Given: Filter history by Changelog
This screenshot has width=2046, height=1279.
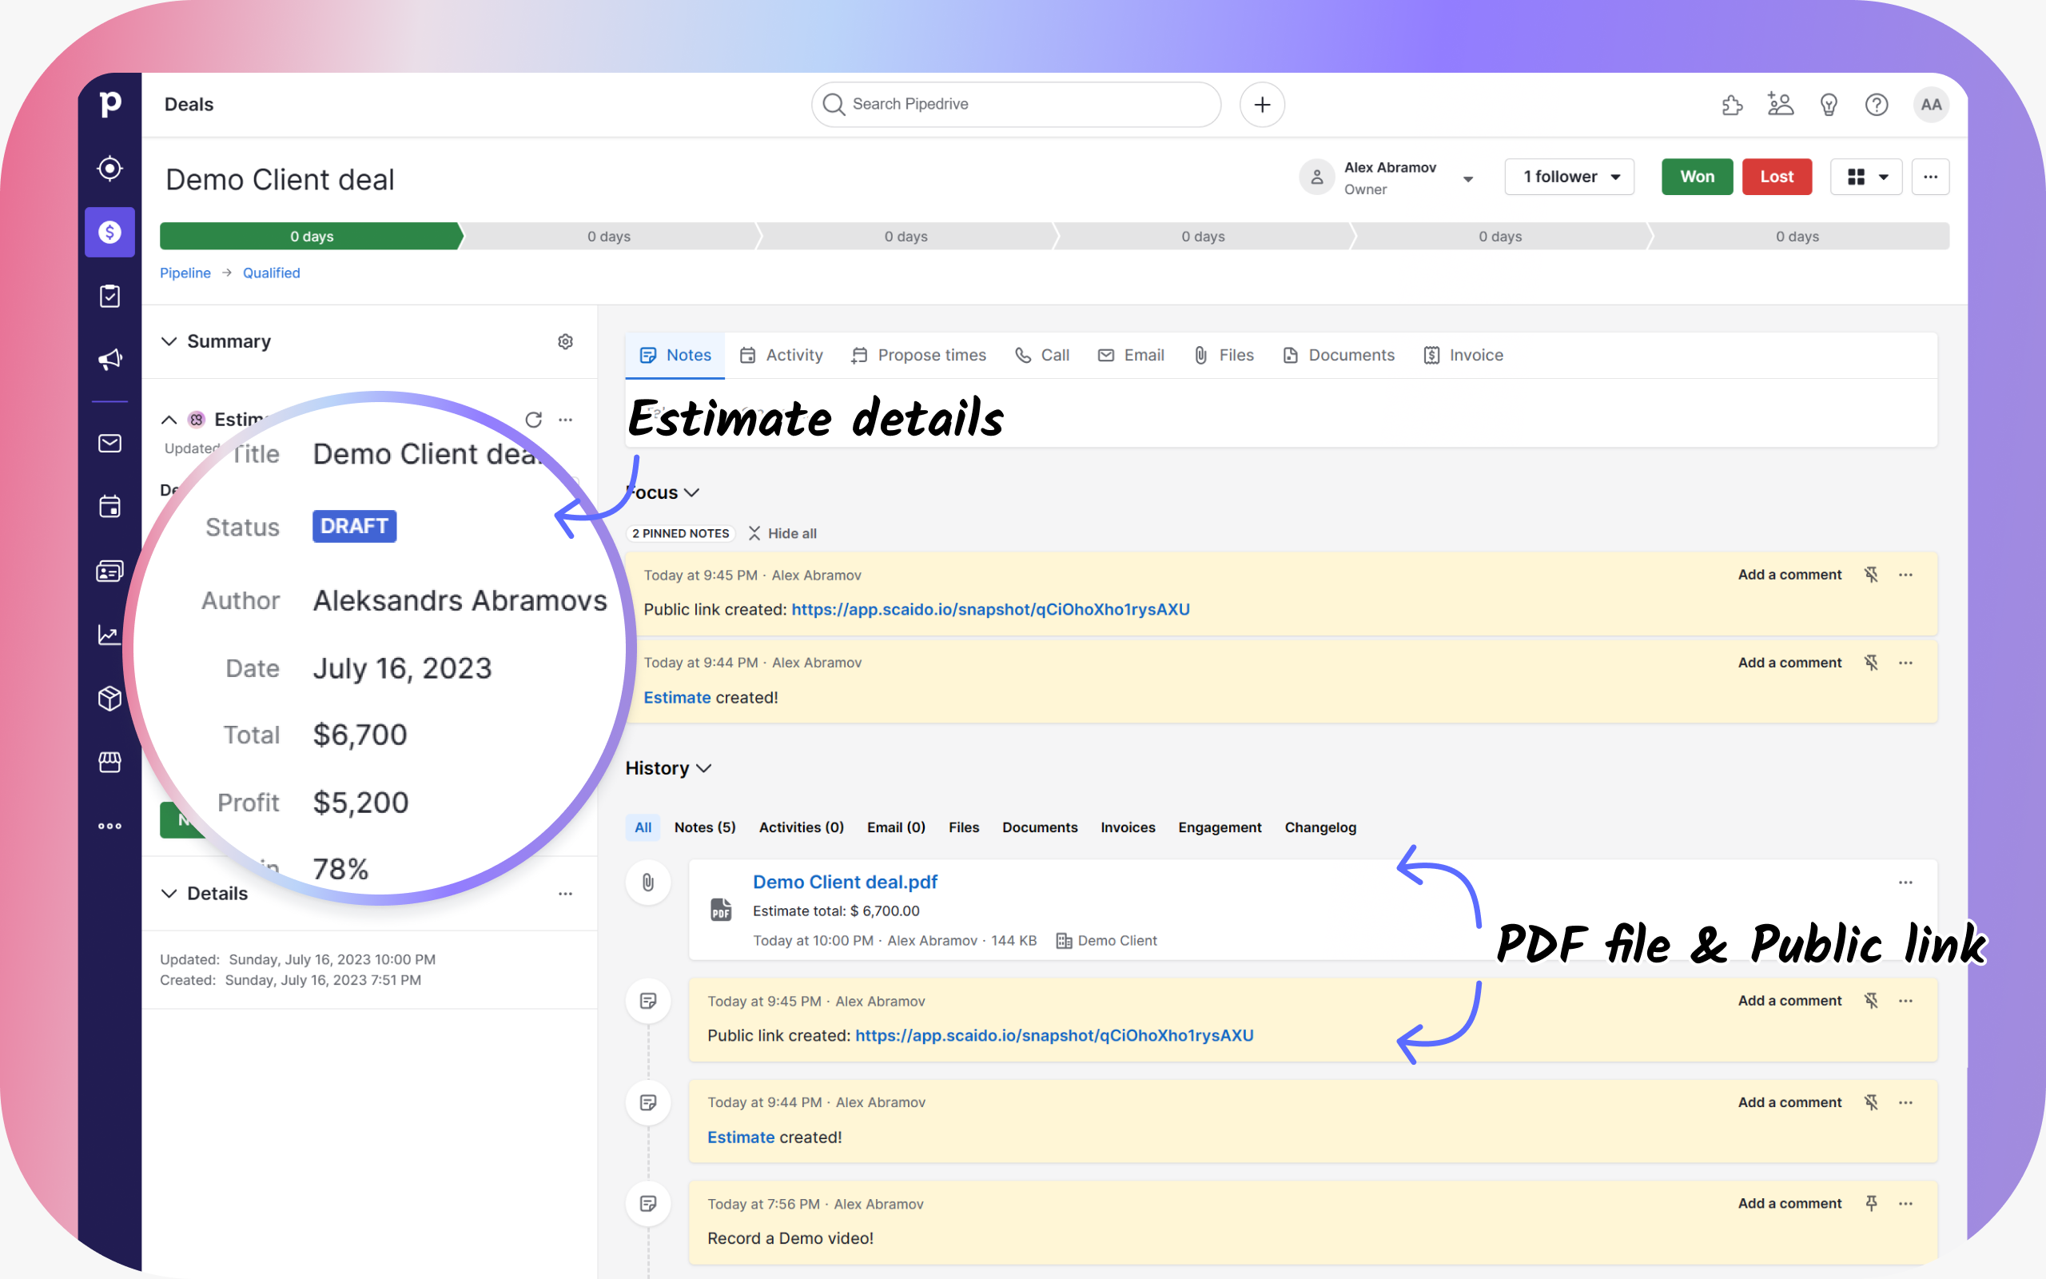Looking at the screenshot, I should click(x=1320, y=827).
